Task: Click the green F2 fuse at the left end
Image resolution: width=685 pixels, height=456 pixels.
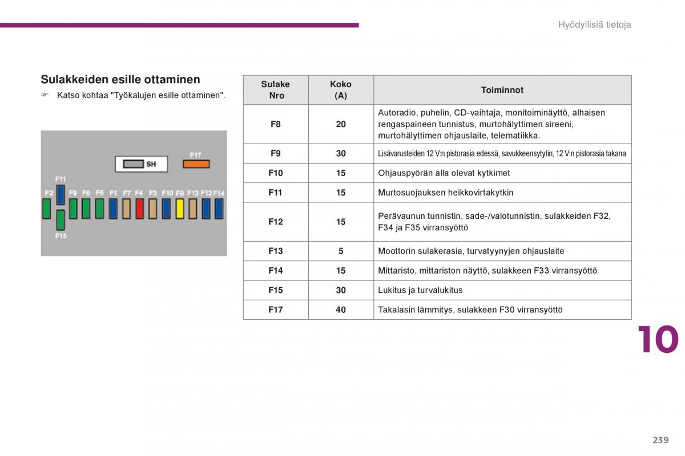Action: pyautogui.click(x=47, y=209)
